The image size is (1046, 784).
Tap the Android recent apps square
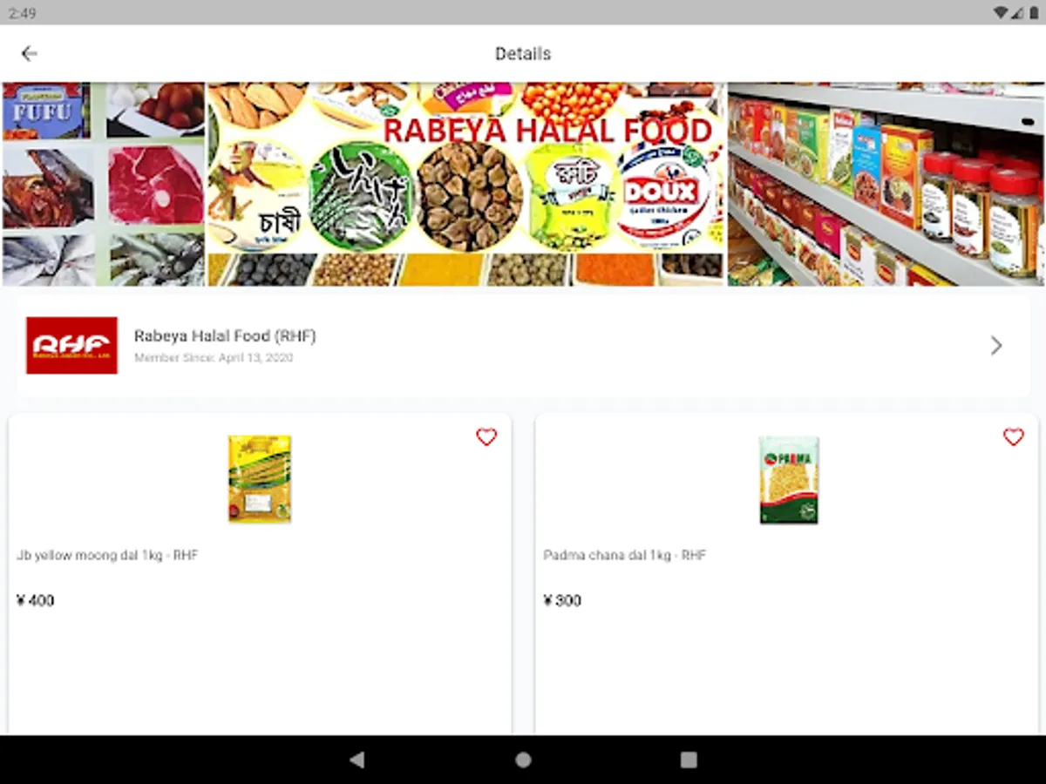click(689, 760)
